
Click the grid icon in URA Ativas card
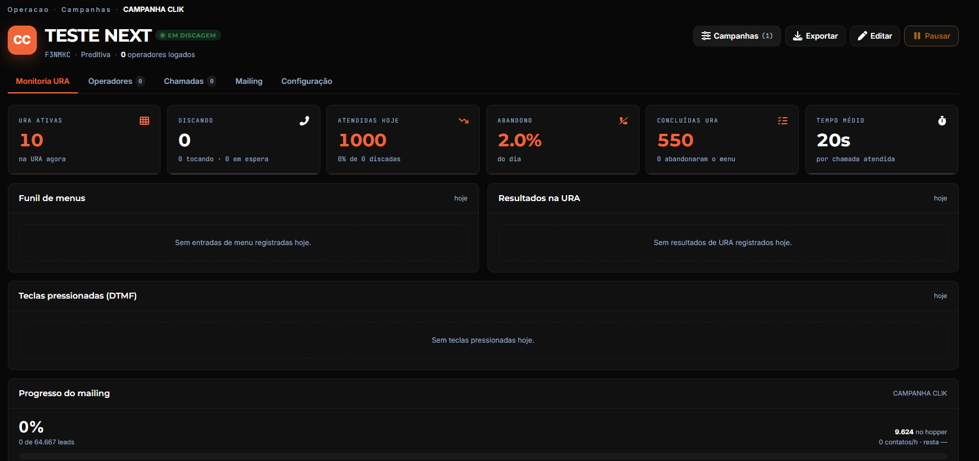coord(144,121)
